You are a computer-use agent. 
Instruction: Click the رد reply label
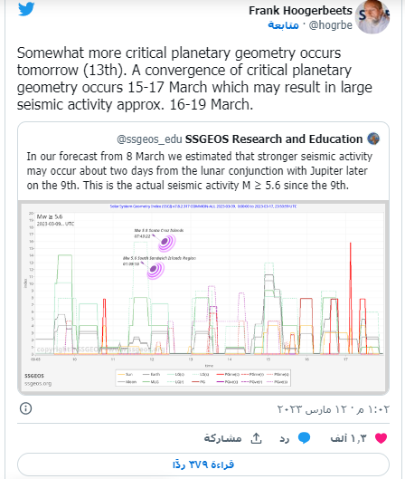pyautogui.click(x=285, y=438)
